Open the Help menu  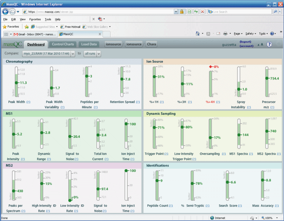58,19
